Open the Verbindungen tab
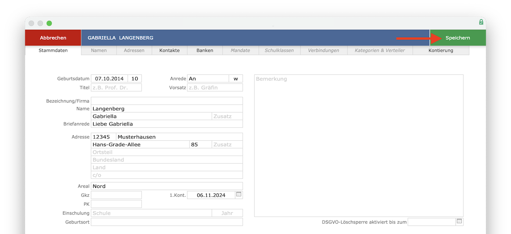This screenshot has width=511, height=234. [x=323, y=50]
